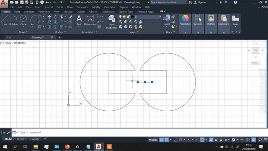Select the Mirror tool

coord(56,22)
